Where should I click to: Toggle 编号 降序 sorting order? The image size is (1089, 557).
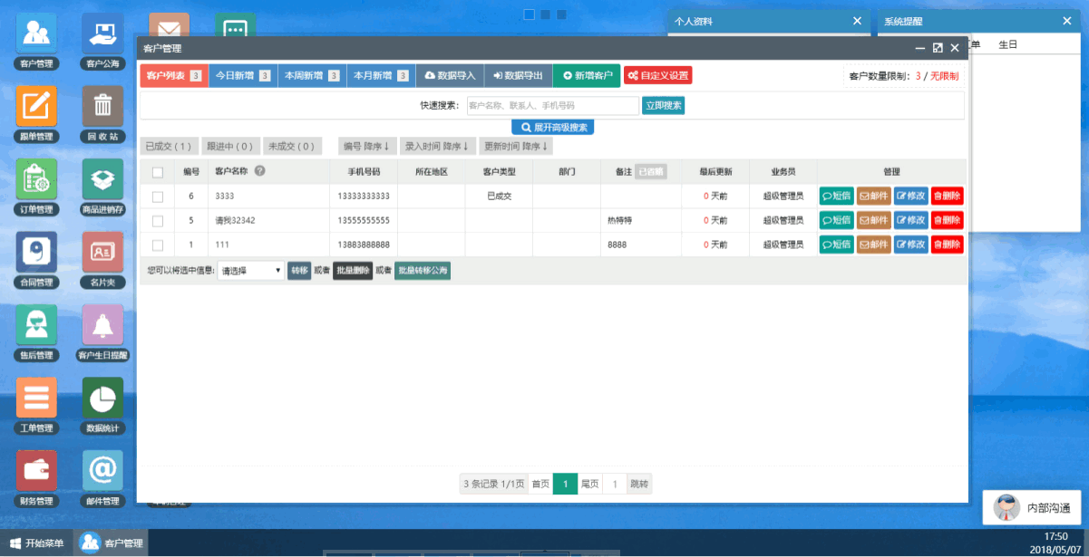[367, 145]
